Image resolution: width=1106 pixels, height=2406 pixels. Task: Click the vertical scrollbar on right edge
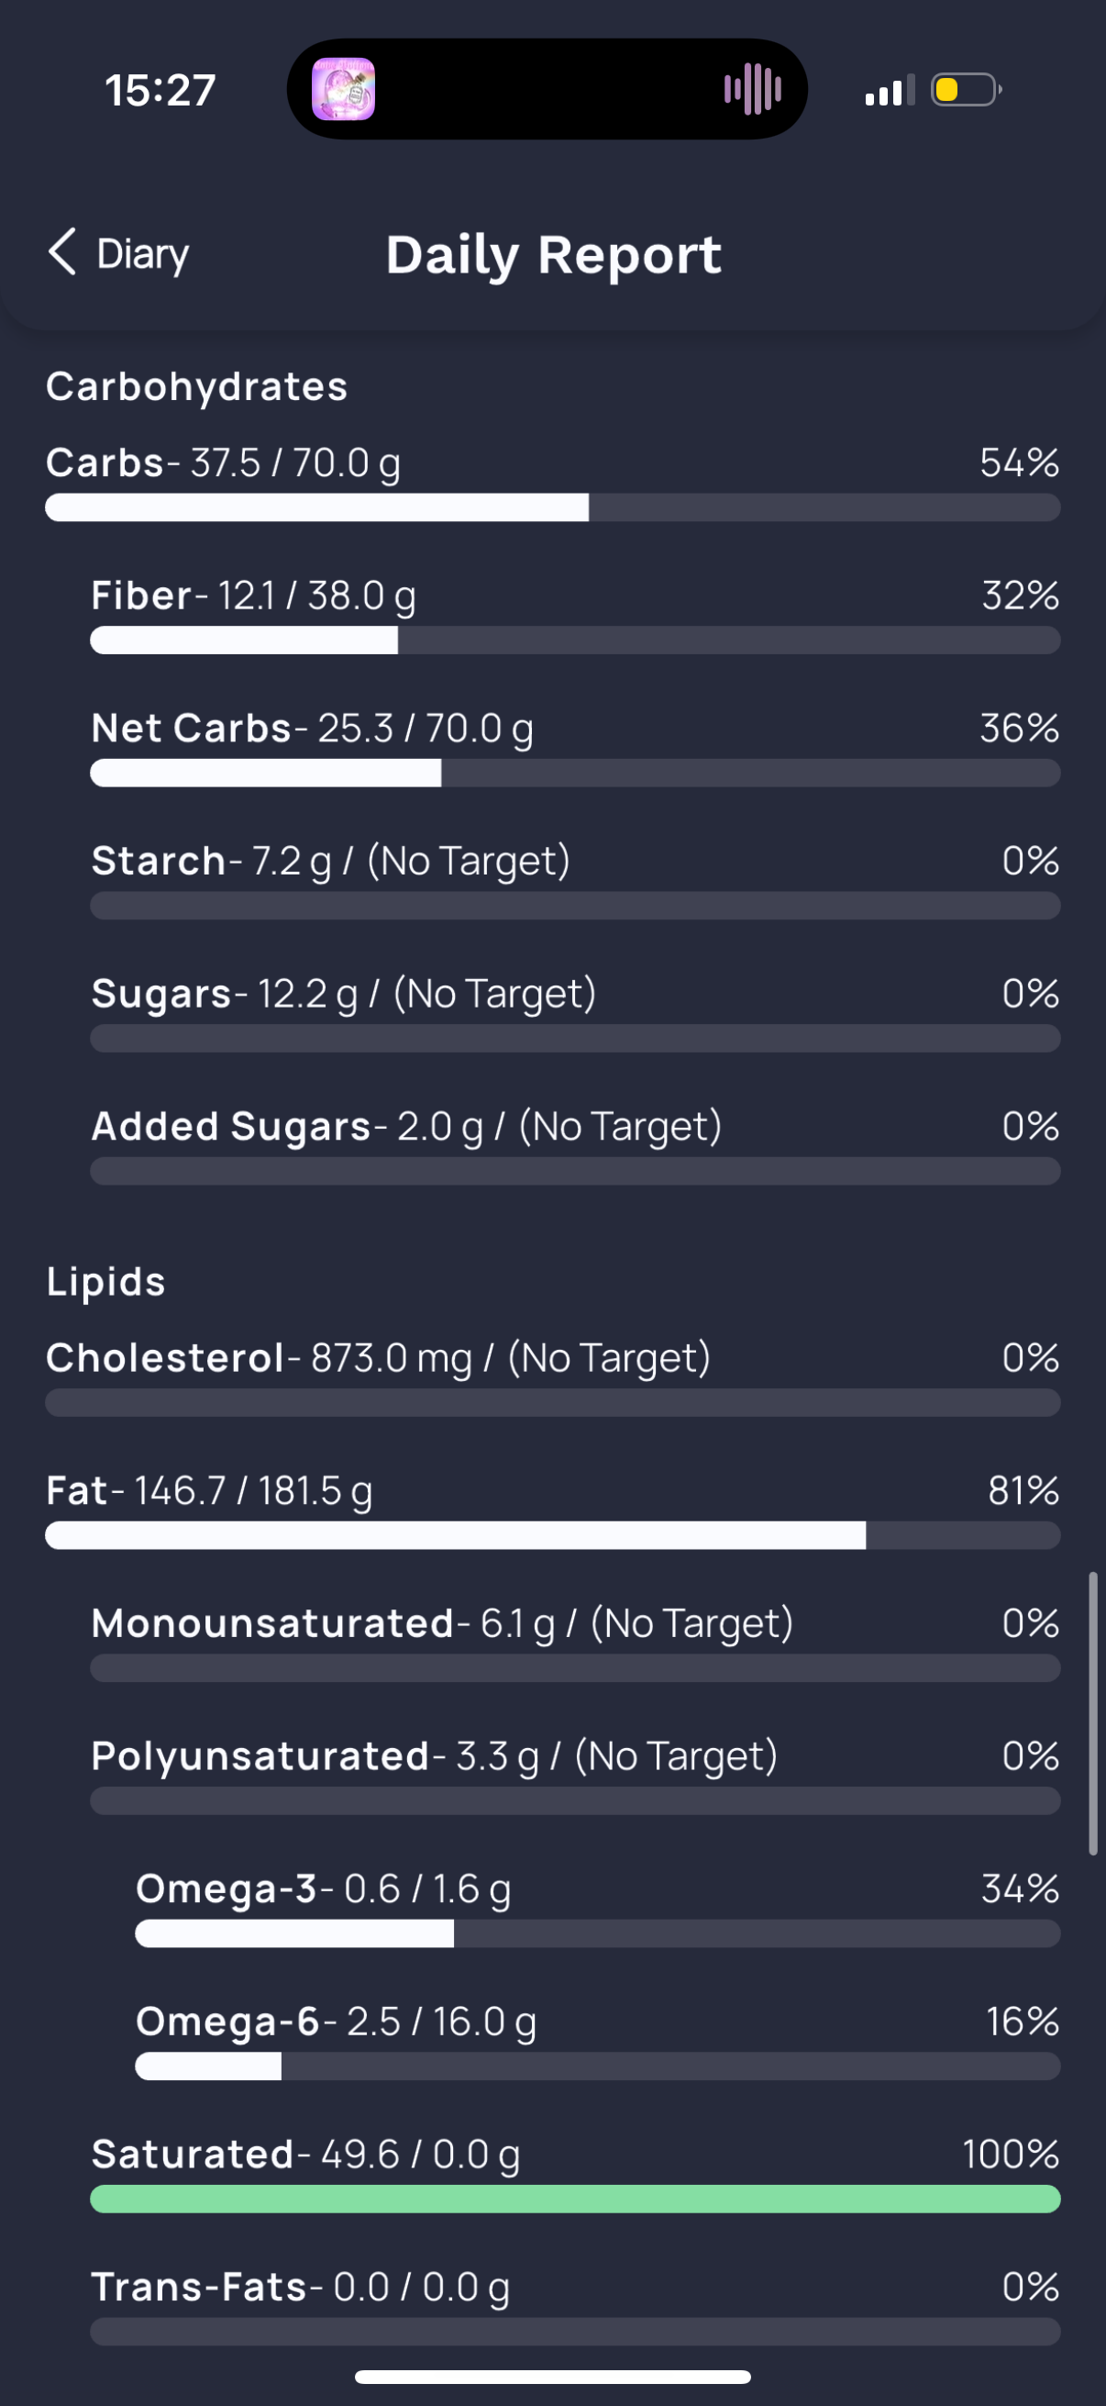tap(1093, 1713)
